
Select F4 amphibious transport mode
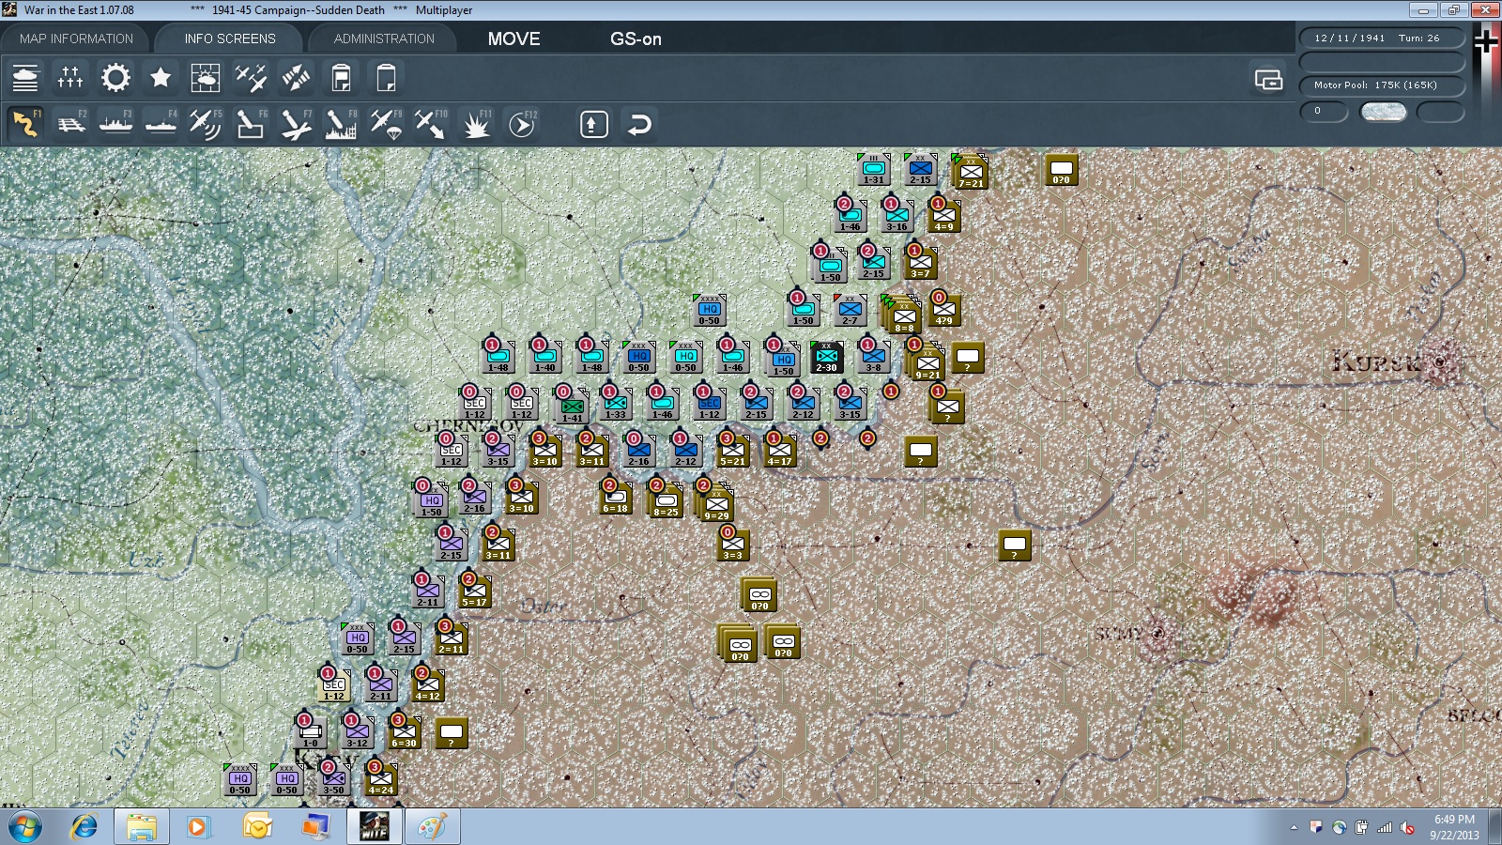click(x=161, y=124)
